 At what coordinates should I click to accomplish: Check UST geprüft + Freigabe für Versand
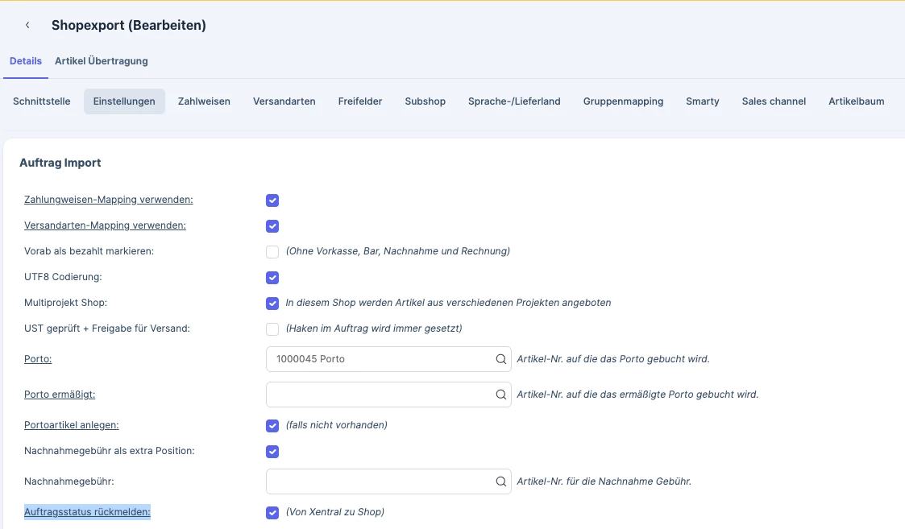(272, 329)
